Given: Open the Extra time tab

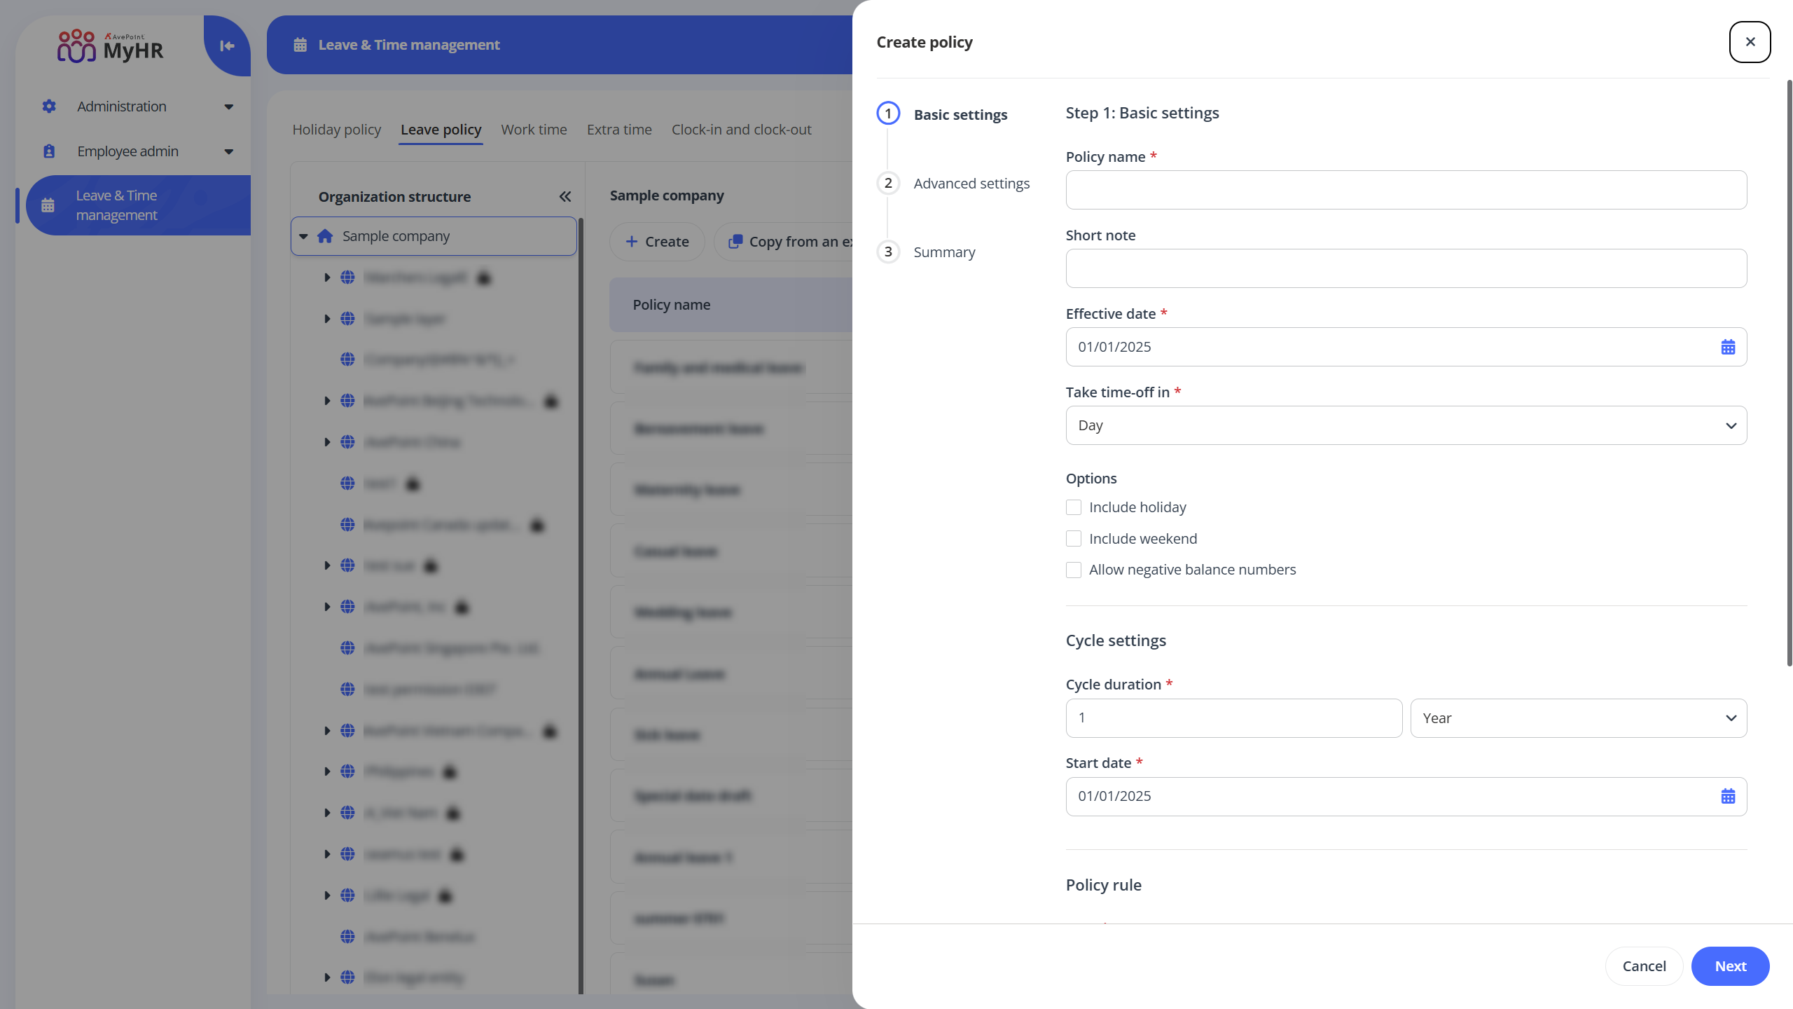Looking at the screenshot, I should point(619,130).
